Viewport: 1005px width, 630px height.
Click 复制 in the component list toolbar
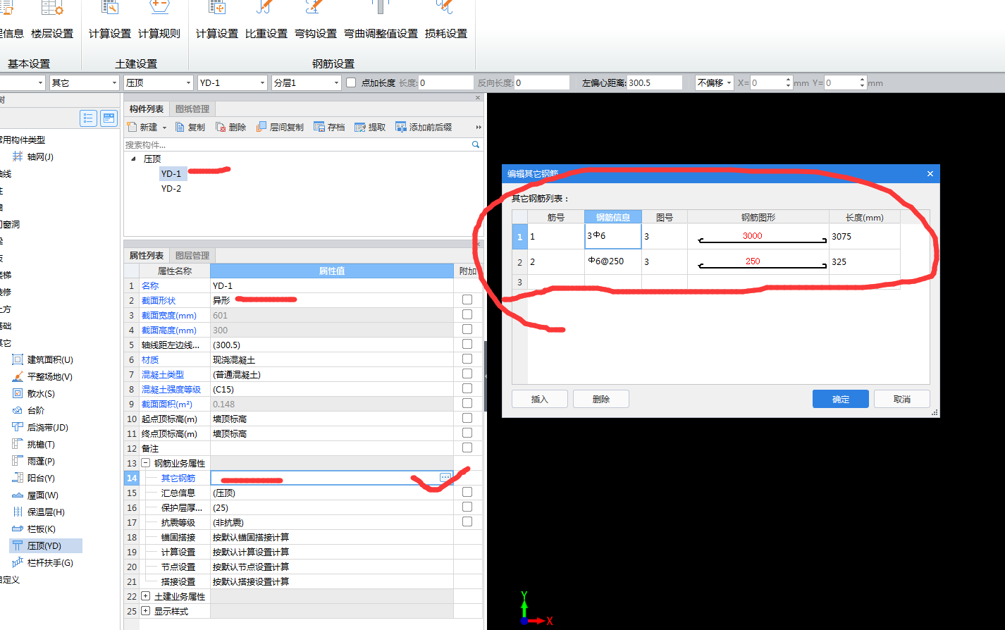190,127
